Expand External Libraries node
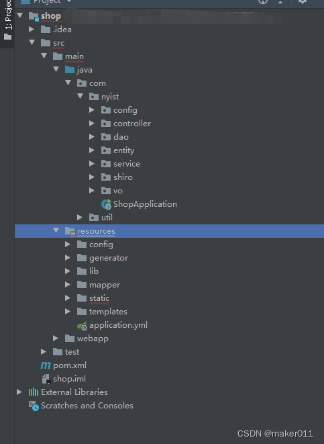 coord(19,392)
